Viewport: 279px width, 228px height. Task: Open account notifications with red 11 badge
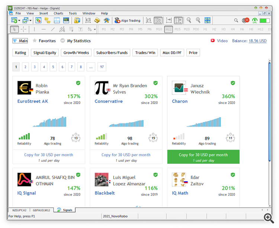pyautogui.click(x=246, y=20)
